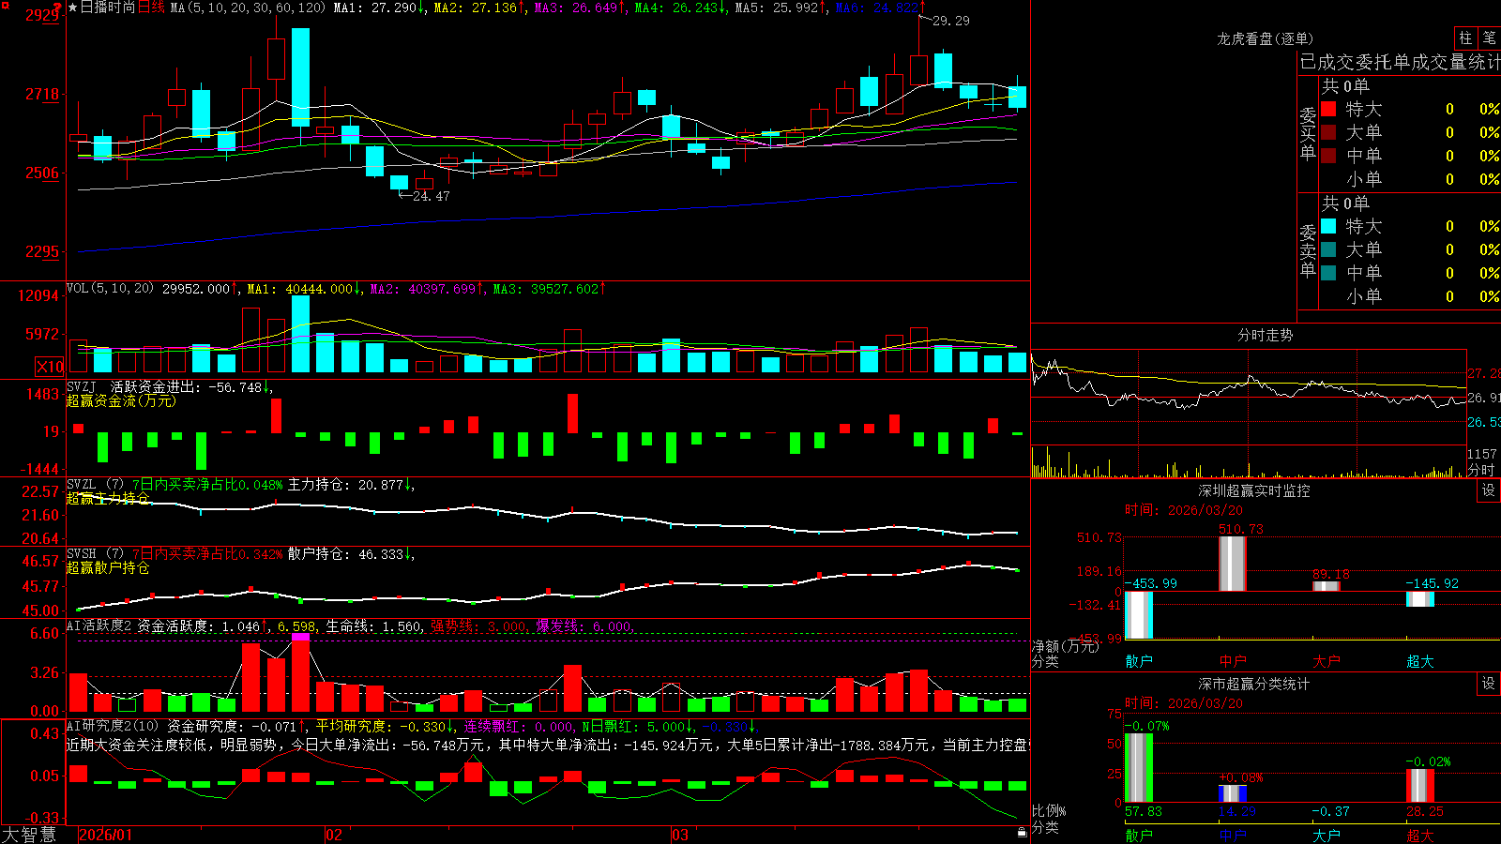The height and width of the screenshot is (844, 1501).
Task: Switch to 柱 bar display
Action: [1465, 38]
